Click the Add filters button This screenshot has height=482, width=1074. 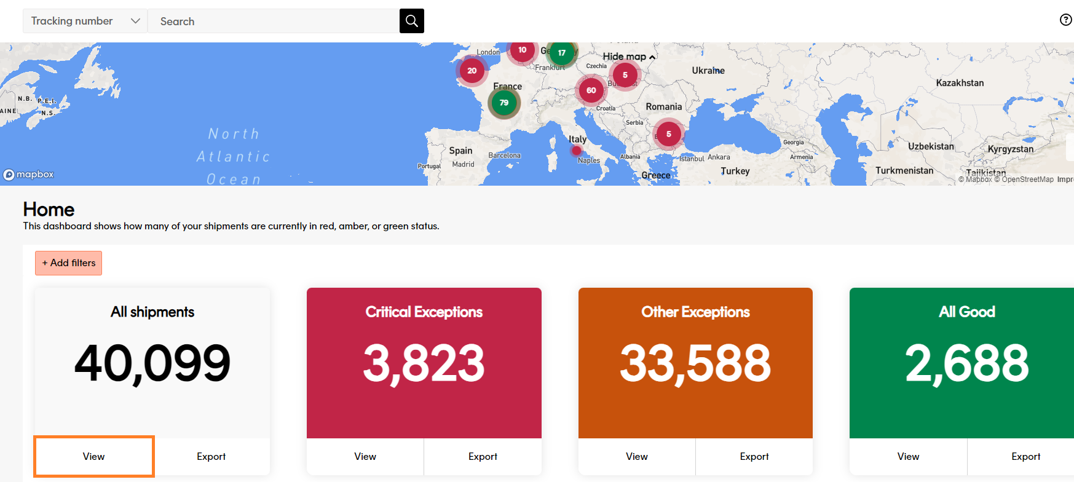[x=68, y=263]
